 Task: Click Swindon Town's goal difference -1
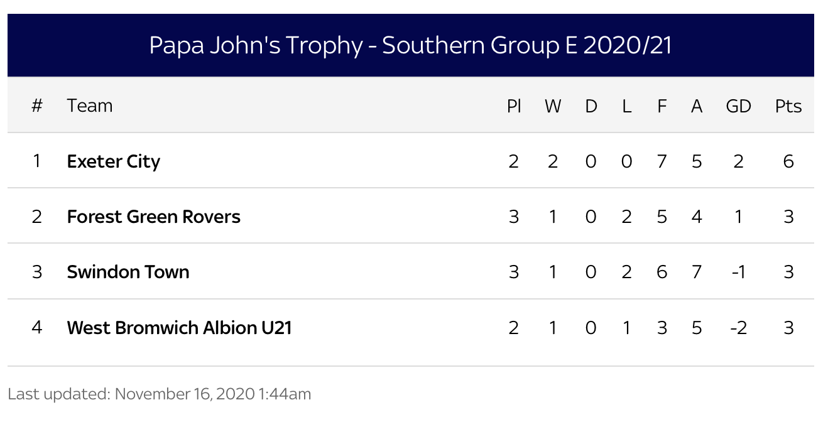pyautogui.click(x=739, y=272)
